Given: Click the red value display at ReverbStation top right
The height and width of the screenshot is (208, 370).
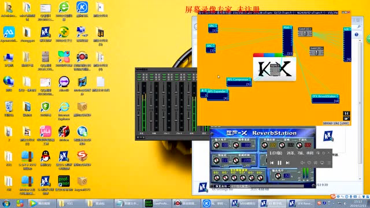Looking at the screenshot, I should tap(308, 145).
